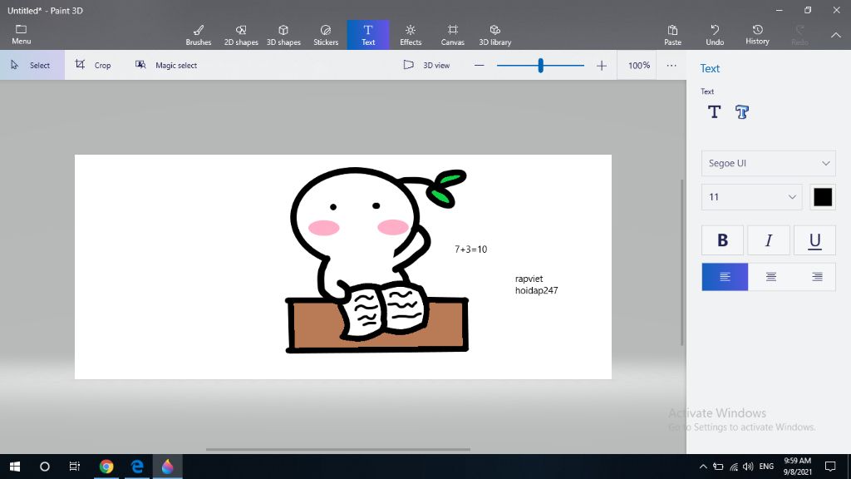
Task: Open the Menu folder icon
Action: (x=21, y=33)
